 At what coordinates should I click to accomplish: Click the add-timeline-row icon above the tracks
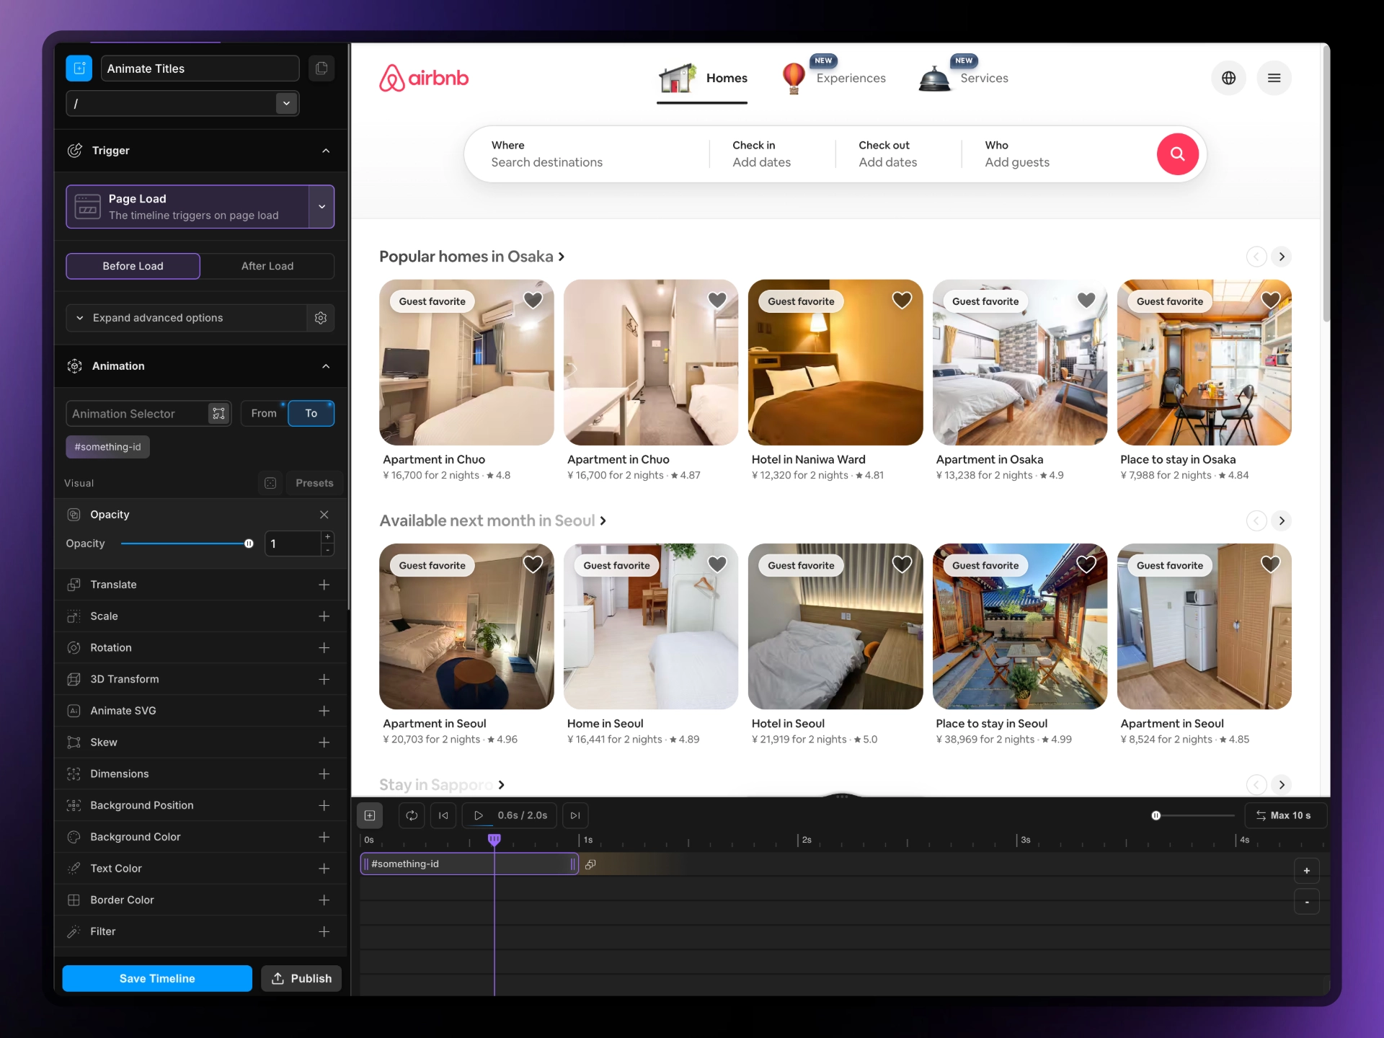[x=370, y=815]
